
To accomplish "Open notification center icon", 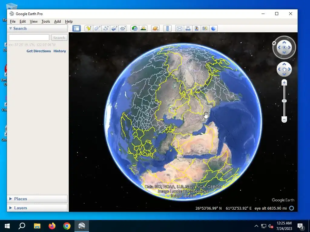I will point(301,226).
